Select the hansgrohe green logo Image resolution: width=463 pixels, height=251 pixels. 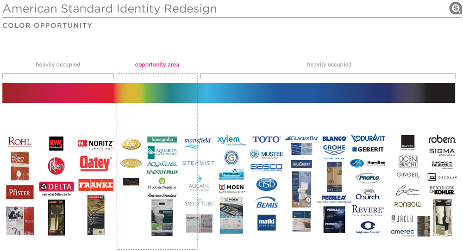tap(162, 139)
